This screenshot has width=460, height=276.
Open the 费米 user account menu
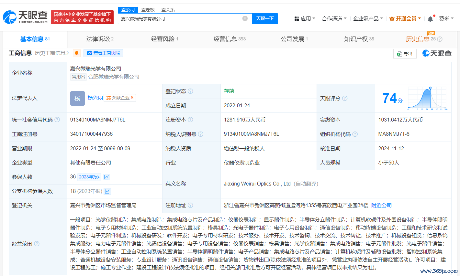click(x=446, y=19)
